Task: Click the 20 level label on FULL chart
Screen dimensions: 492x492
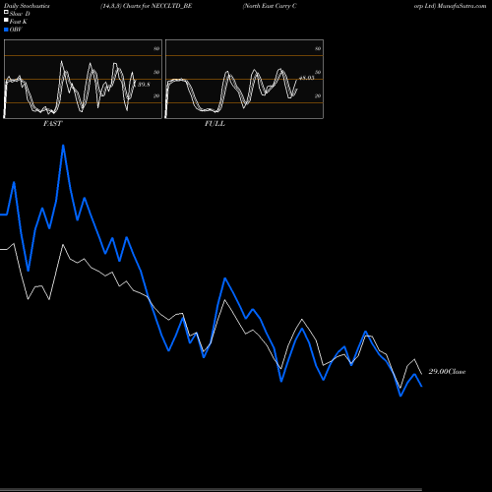Action: (318, 95)
